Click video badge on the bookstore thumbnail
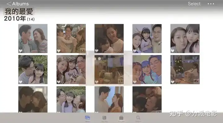223x123 pixels. pyautogui.click(x=82, y=50)
